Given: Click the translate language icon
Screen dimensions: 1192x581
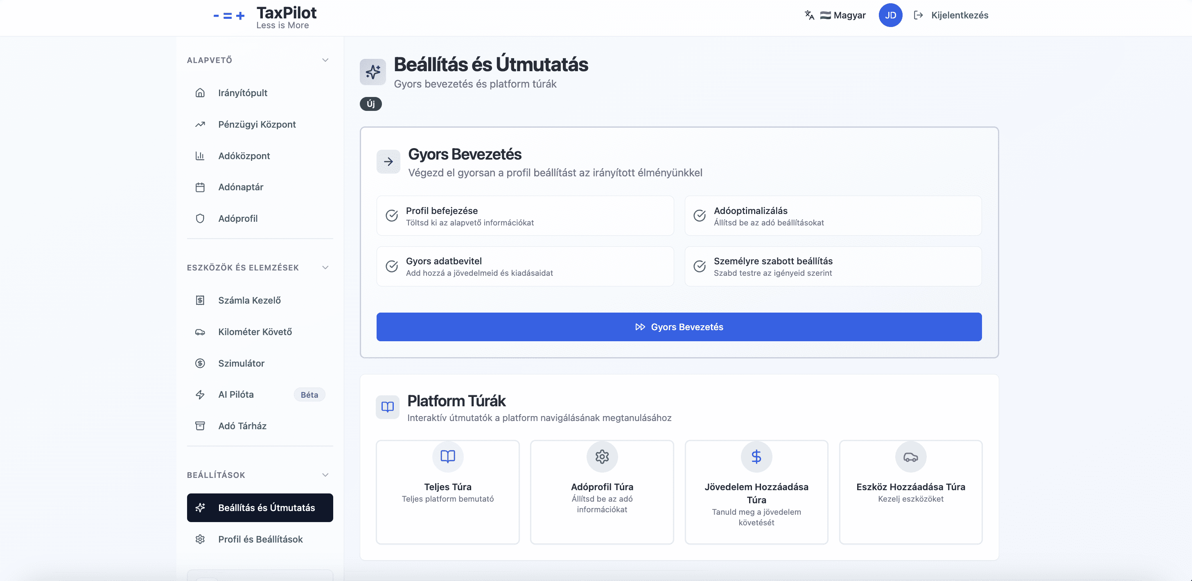Looking at the screenshot, I should click(809, 15).
